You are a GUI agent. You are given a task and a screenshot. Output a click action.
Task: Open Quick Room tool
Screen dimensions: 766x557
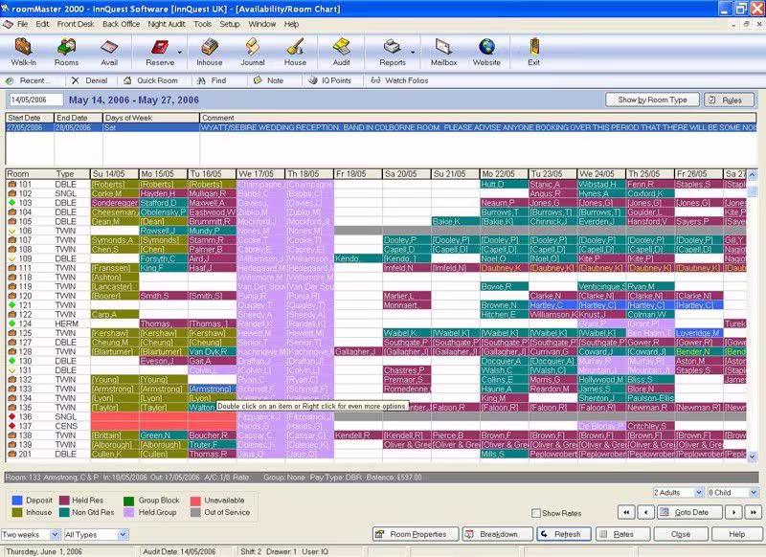point(151,80)
